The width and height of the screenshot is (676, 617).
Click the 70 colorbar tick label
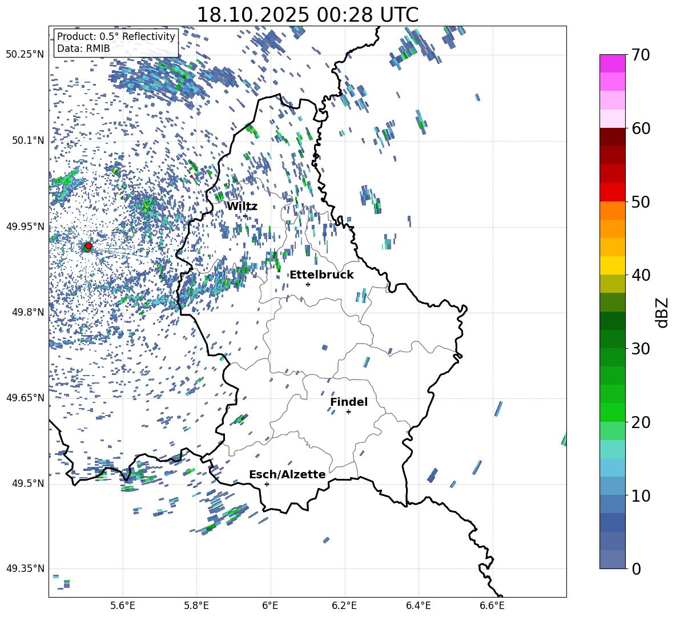pos(642,55)
